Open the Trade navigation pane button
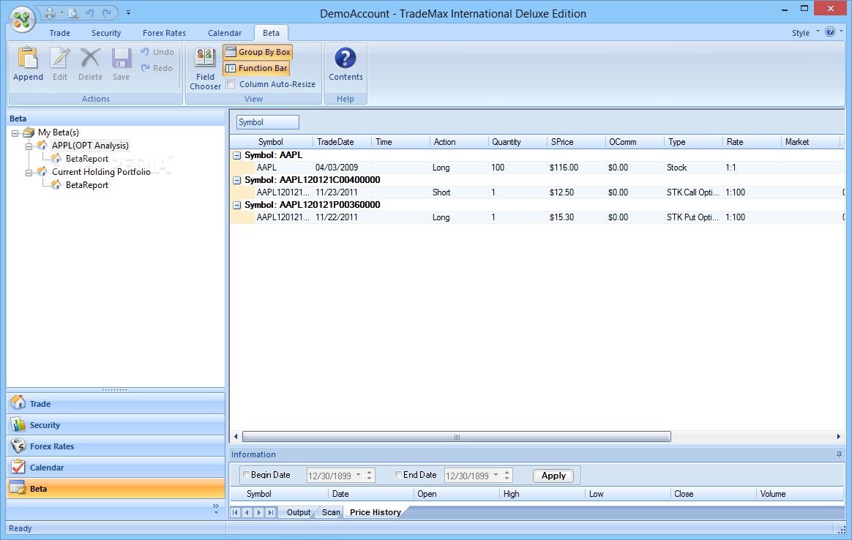Screen dimensions: 852x540 coord(116,404)
